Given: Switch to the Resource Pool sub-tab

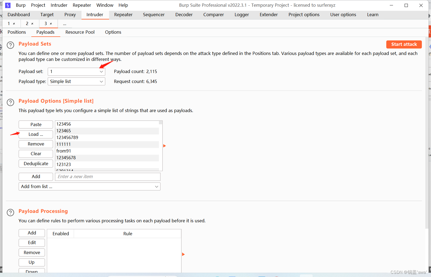Looking at the screenshot, I should (x=80, y=32).
